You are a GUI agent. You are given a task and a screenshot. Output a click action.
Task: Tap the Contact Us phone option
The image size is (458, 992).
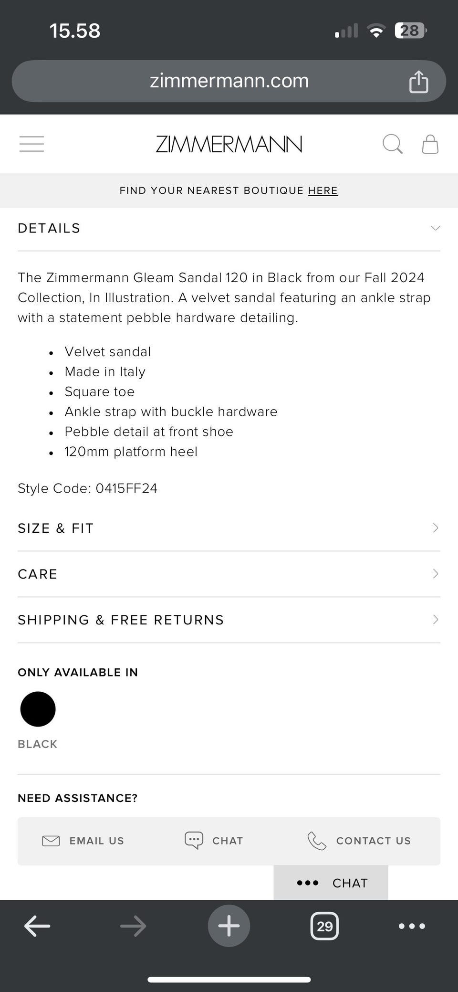[359, 841]
